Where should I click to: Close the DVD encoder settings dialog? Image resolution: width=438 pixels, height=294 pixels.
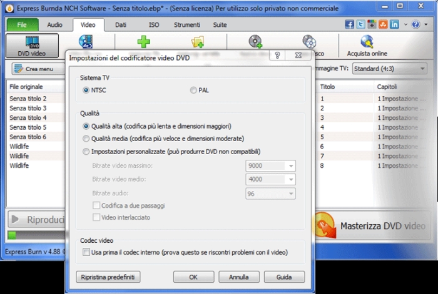coord(298,55)
